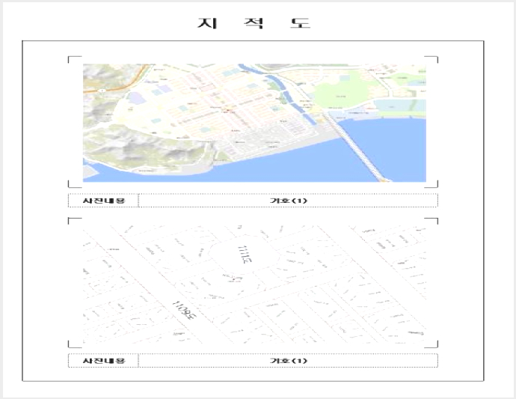
Task: Select the upper 사진내용 label cell
Action: (x=104, y=201)
